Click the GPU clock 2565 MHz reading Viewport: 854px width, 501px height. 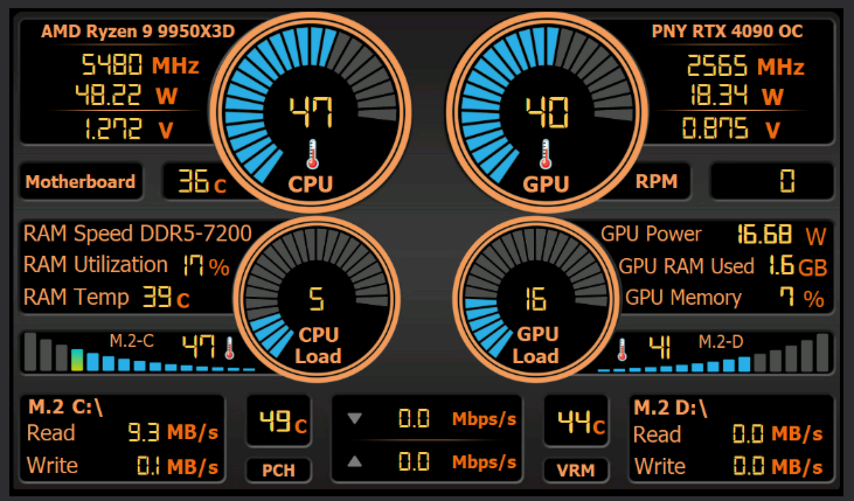click(745, 66)
